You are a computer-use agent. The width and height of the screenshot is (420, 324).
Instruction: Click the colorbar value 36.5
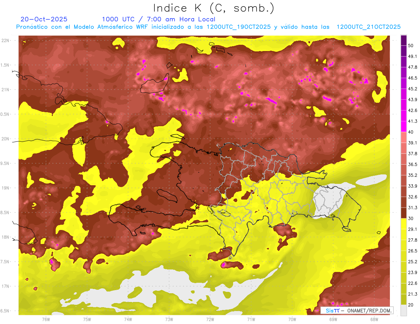pos(413,164)
